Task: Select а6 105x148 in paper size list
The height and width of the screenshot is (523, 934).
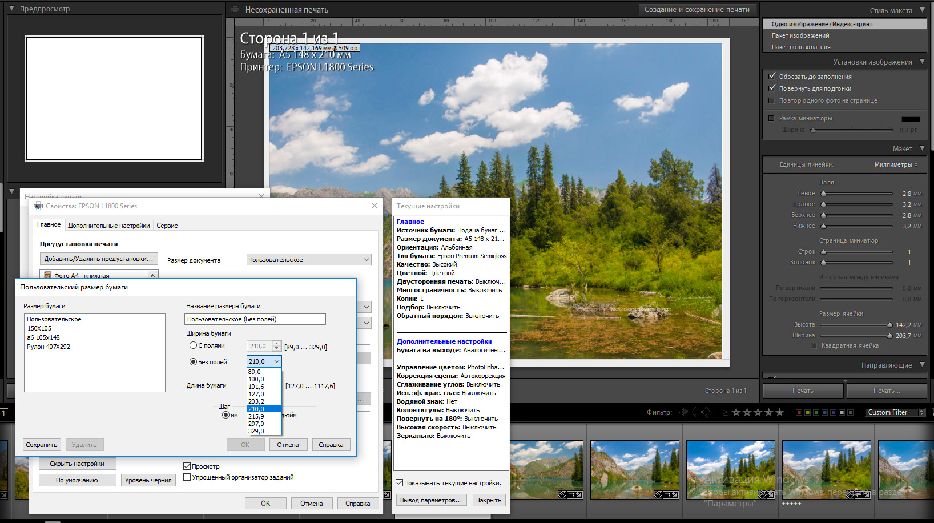Action: (x=43, y=337)
